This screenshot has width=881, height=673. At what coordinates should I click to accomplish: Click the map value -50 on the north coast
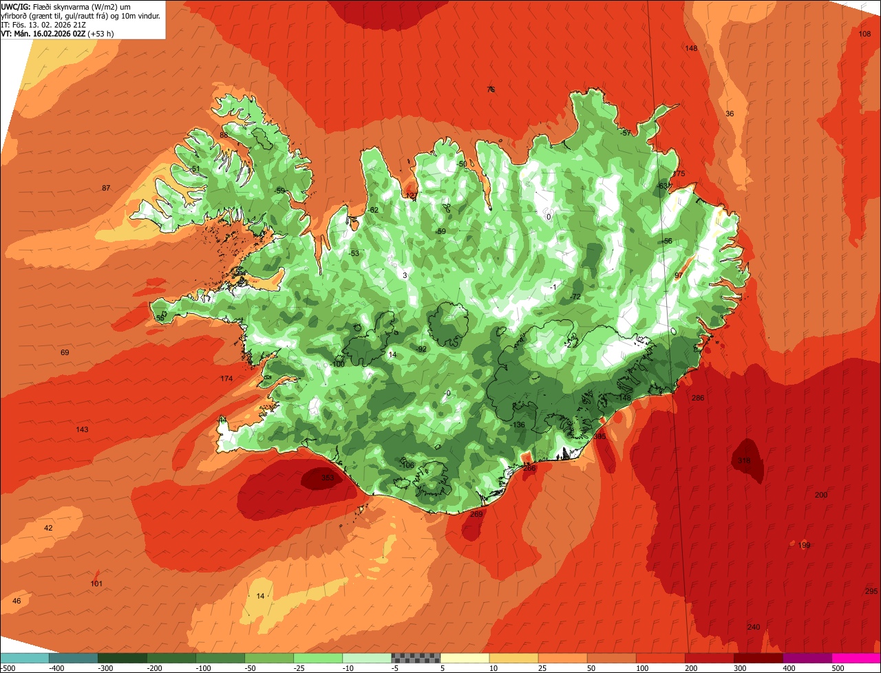461,164
